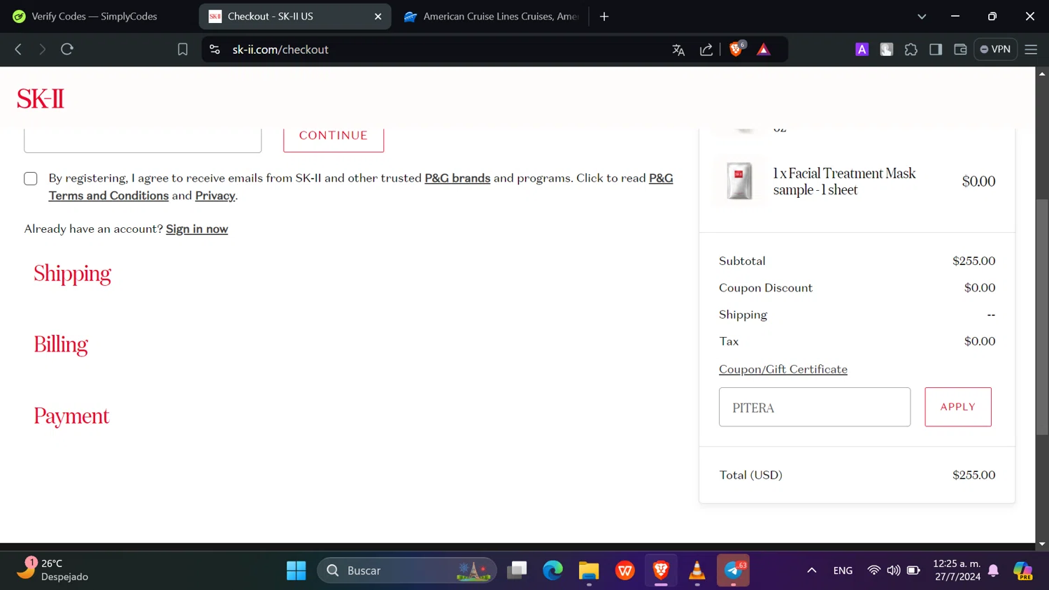This screenshot has height=590, width=1049.
Task: Open WPS Office from taskbar
Action: [x=625, y=570]
